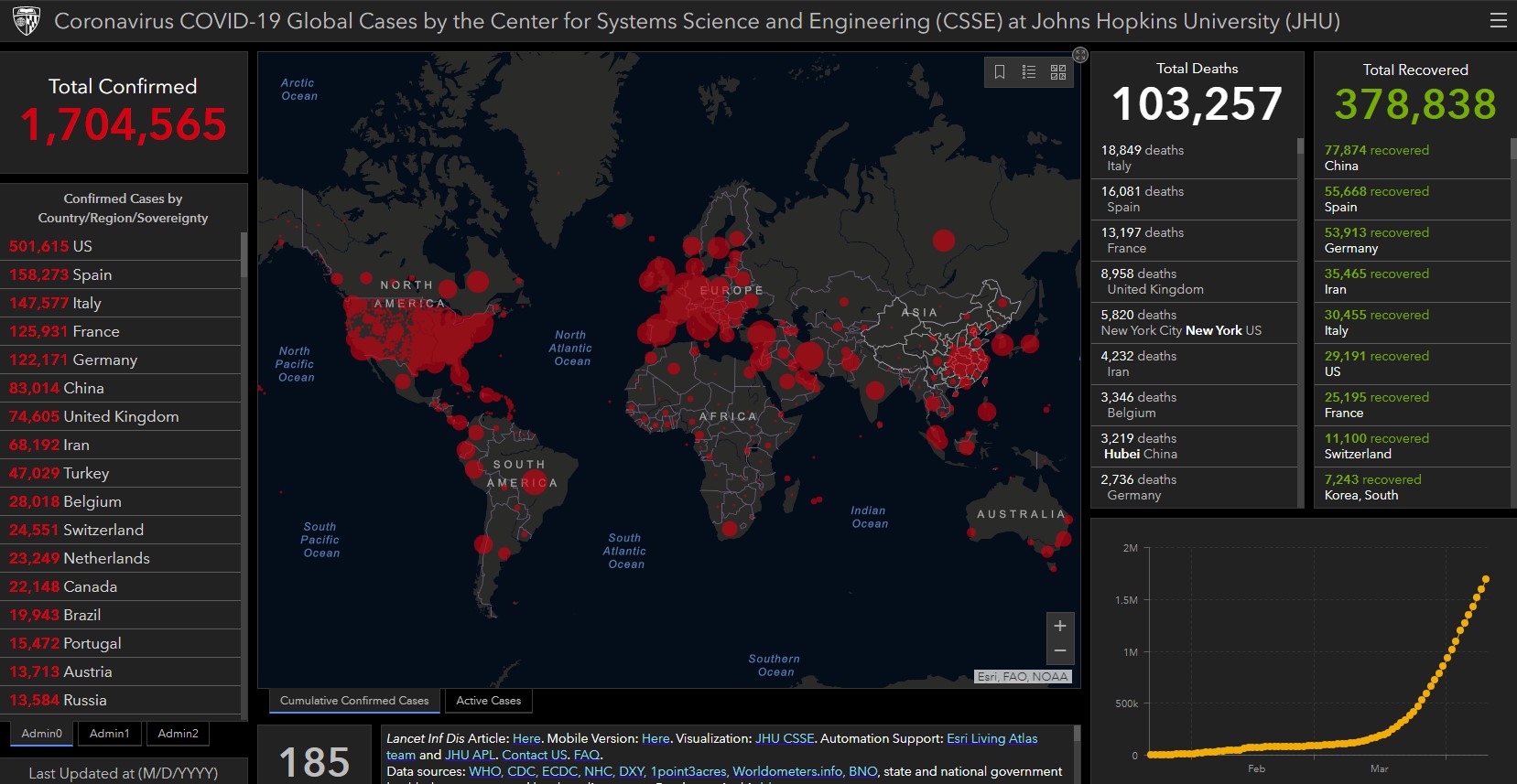Screen dimensions: 1517x784
Task: Click the Johns Hopkins shield logo
Action: (27, 20)
